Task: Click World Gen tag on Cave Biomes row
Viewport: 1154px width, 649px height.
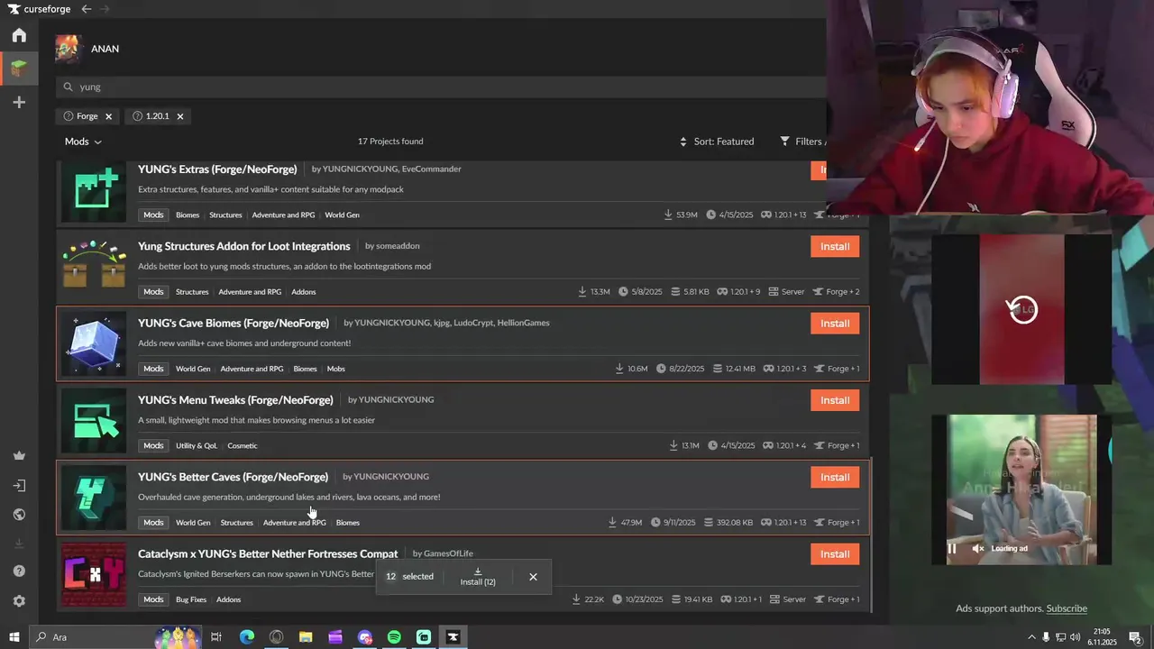Action: (x=193, y=369)
